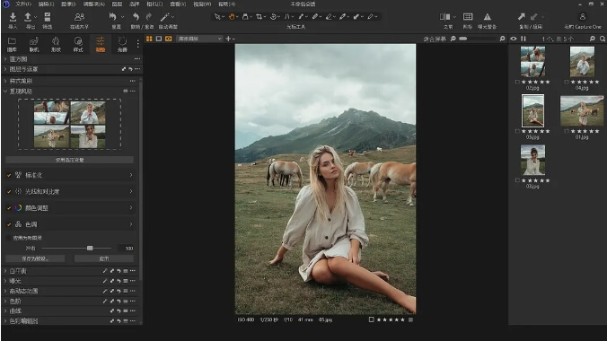Screen dimensions: 607x341
Task: Expand the 曝光 (Exposure) panel
Action: click(x=5, y=281)
